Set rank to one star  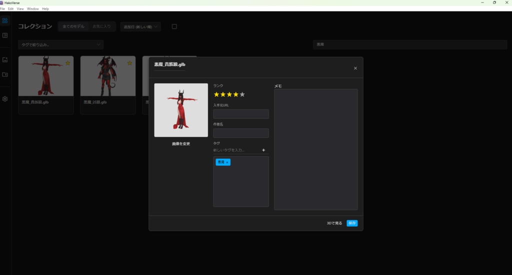[216, 94]
